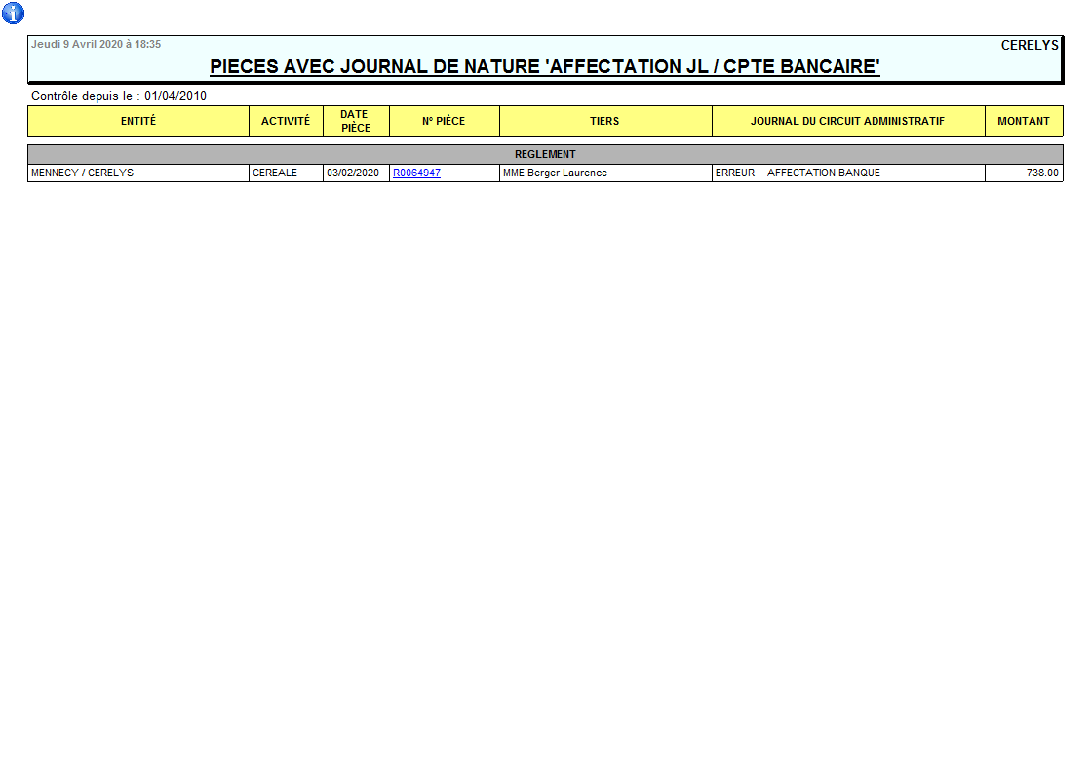
Task: Click the blue information icon
Action: point(14,14)
